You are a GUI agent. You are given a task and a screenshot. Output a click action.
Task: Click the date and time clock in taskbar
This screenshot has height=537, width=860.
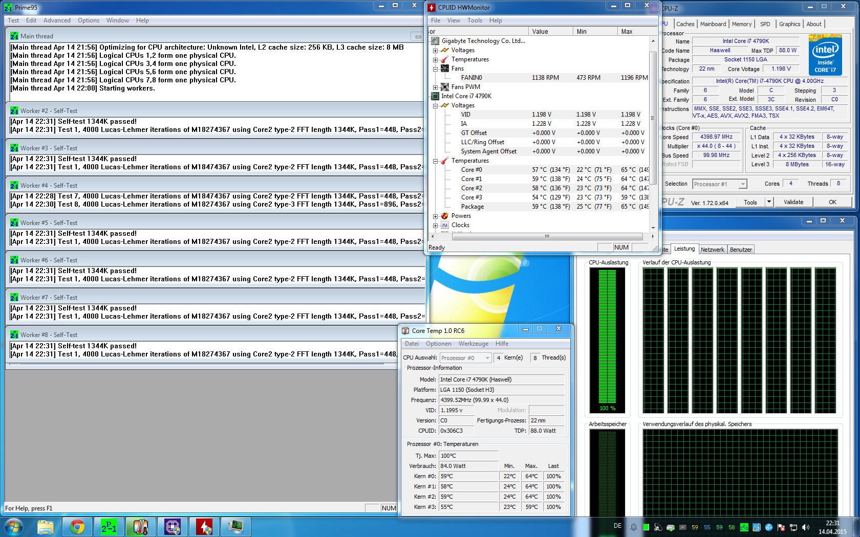click(x=832, y=527)
